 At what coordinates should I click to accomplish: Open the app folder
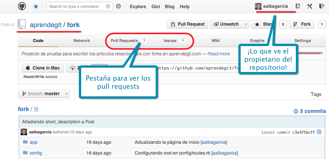33,142
